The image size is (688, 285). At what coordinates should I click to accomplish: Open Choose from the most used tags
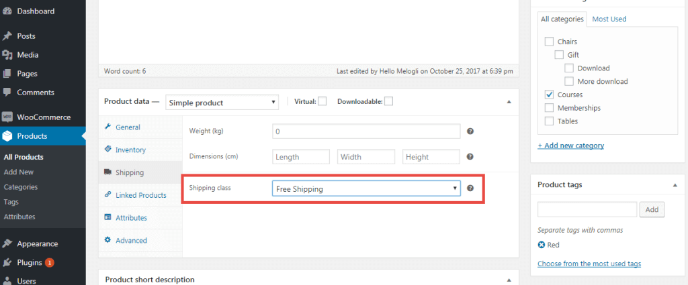tap(589, 264)
